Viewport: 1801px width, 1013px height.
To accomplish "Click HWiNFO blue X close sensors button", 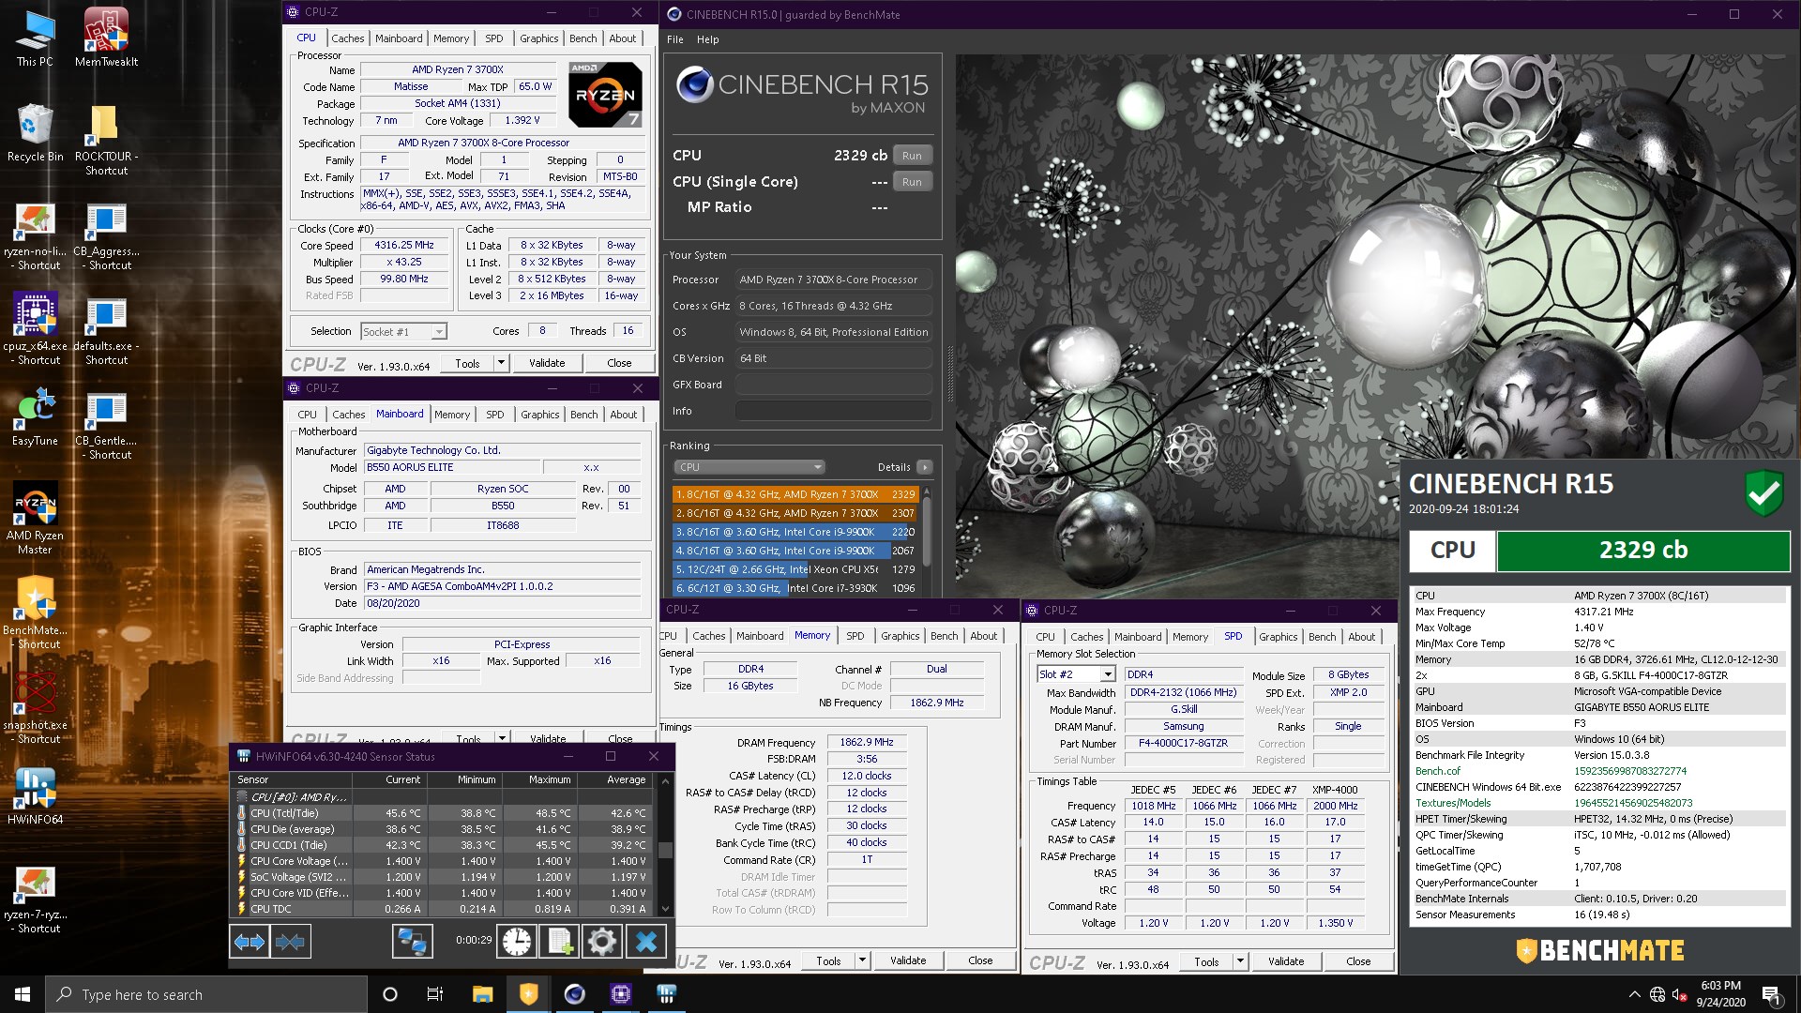I will pyautogui.click(x=646, y=941).
